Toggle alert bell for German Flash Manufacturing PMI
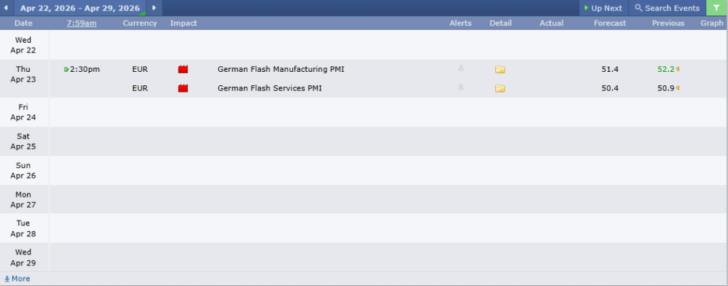The width and height of the screenshot is (728, 286). click(x=461, y=69)
